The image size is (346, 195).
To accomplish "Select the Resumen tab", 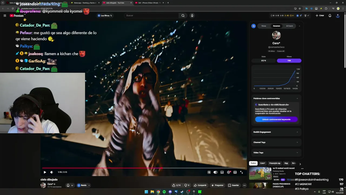I will pos(277,26).
